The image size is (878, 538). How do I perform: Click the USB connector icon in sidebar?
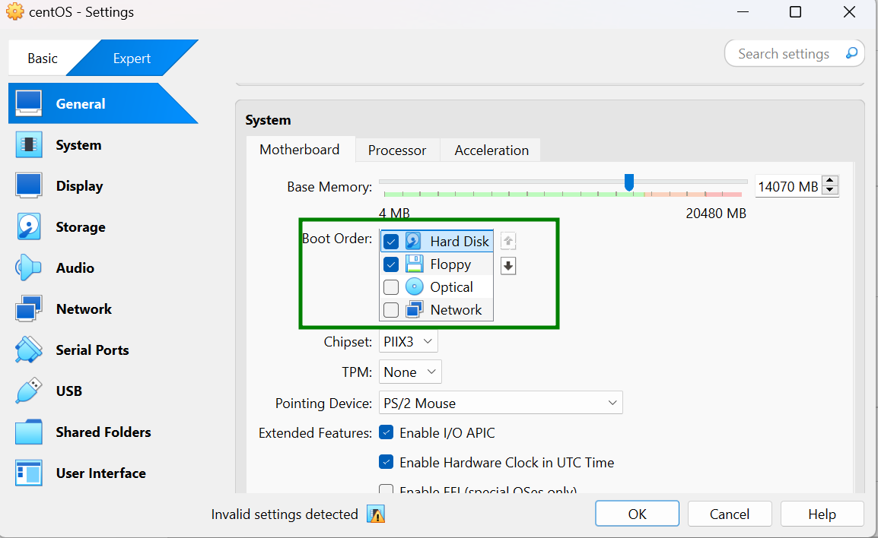[29, 391]
